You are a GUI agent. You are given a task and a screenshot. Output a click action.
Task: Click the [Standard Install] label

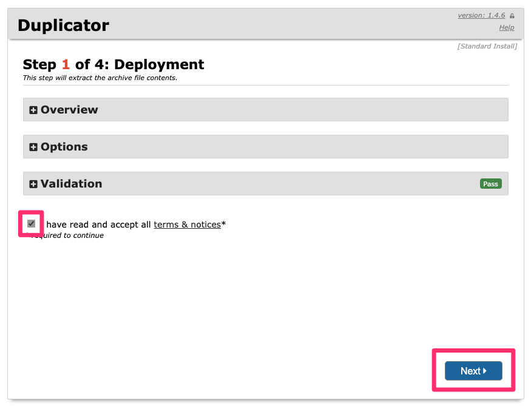coord(487,46)
